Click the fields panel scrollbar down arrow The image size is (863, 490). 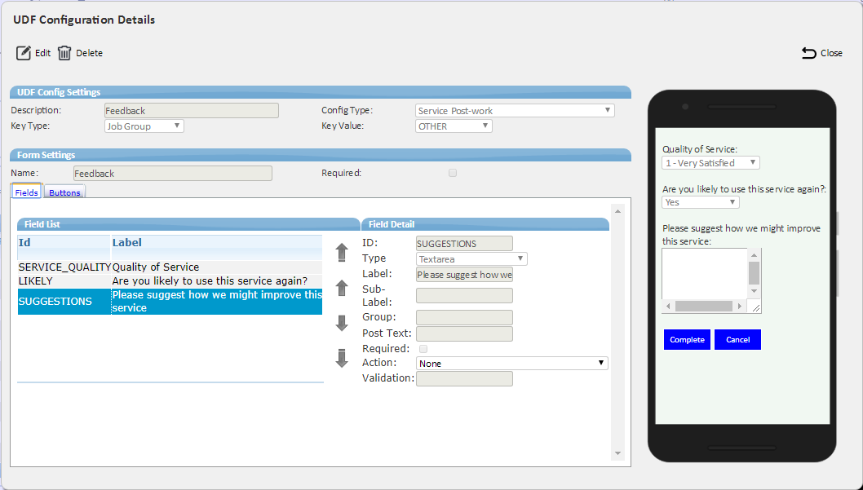pos(617,453)
